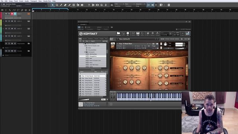Image resolution: width=238 pixels, height=134 pixels.
Task: Click the Kontakt Files save icon
Action: coord(148,33)
